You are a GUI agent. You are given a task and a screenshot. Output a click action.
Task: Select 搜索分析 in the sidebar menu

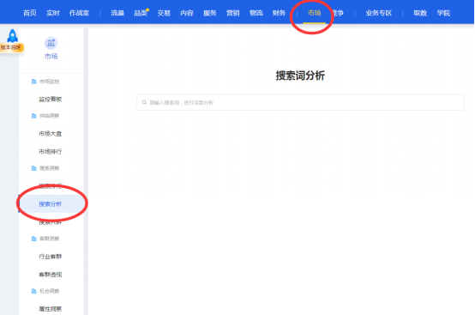click(51, 204)
